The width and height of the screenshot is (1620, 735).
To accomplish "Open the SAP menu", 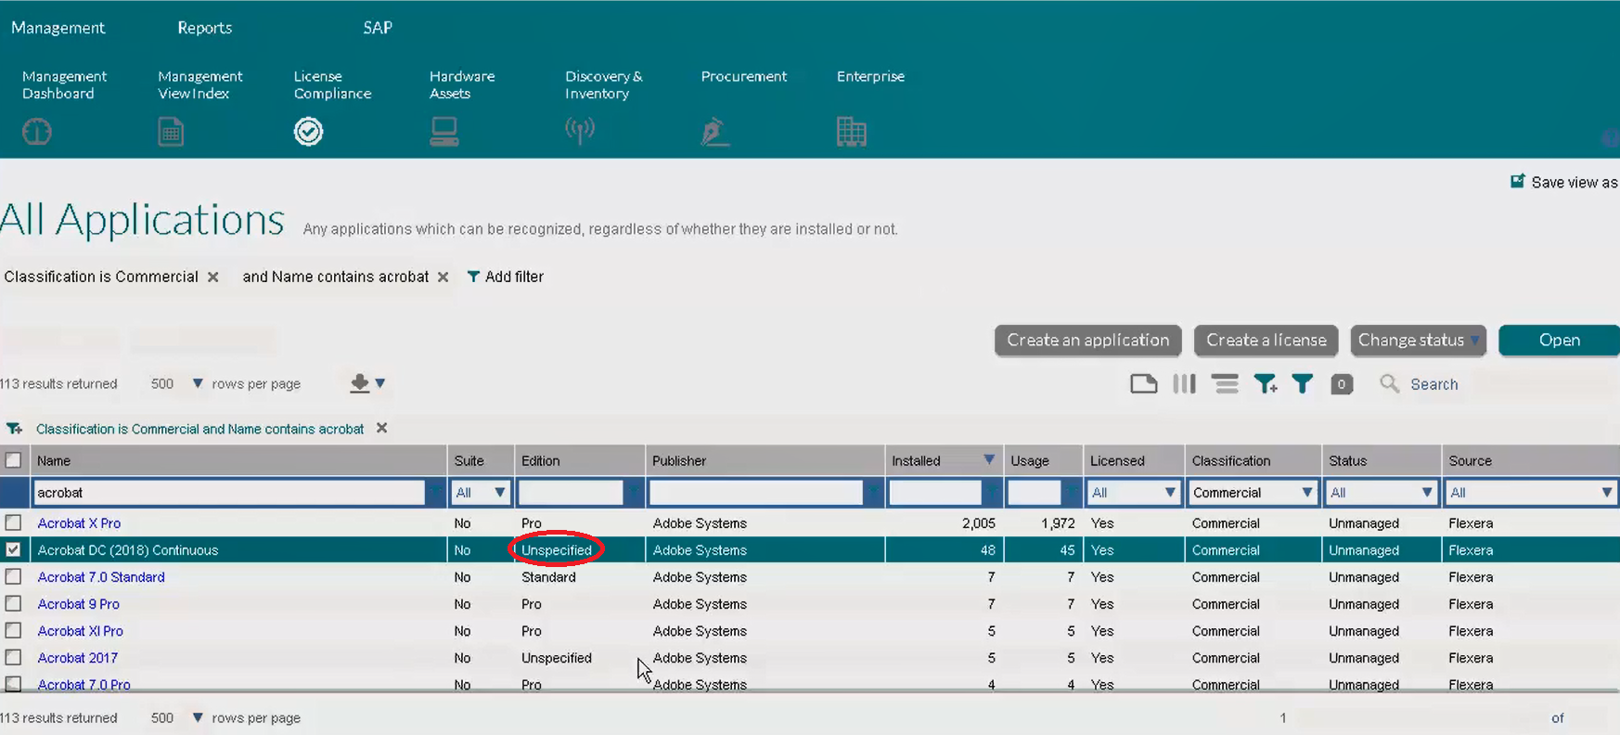I will [378, 28].
